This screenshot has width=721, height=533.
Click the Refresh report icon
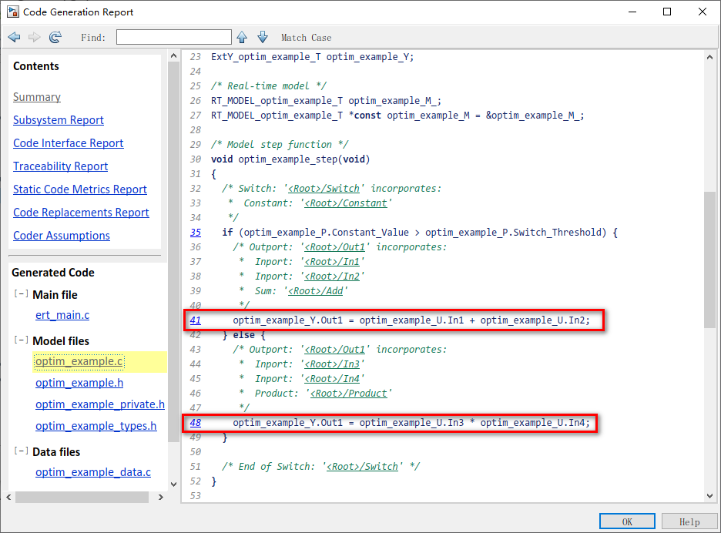55,37
